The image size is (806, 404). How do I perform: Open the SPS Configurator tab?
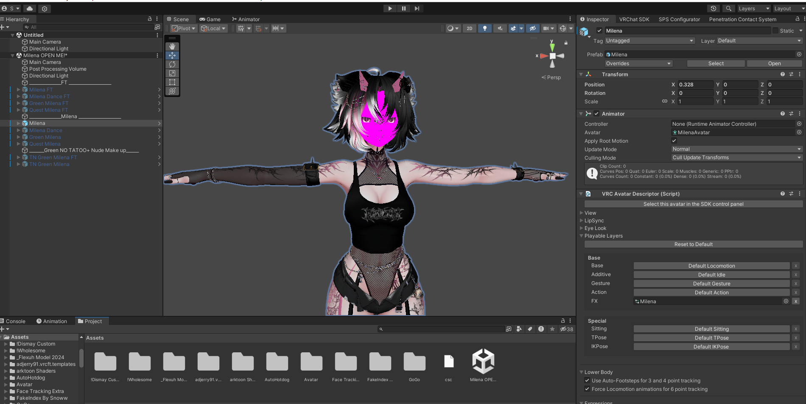pos(679,19)
